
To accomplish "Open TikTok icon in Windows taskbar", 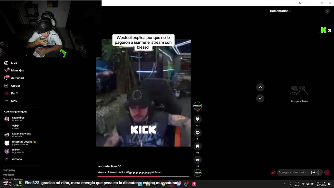I will click(x=194, y=184).
